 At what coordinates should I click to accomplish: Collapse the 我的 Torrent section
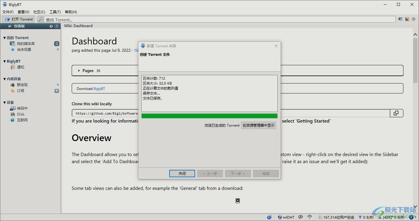[x=4, y=38]
